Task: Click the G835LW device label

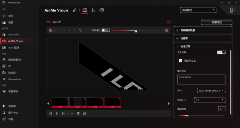Action: click(x=56, y=22)
